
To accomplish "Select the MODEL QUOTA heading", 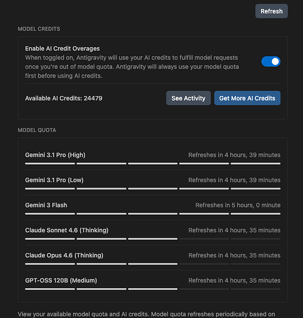I will 37,130.
